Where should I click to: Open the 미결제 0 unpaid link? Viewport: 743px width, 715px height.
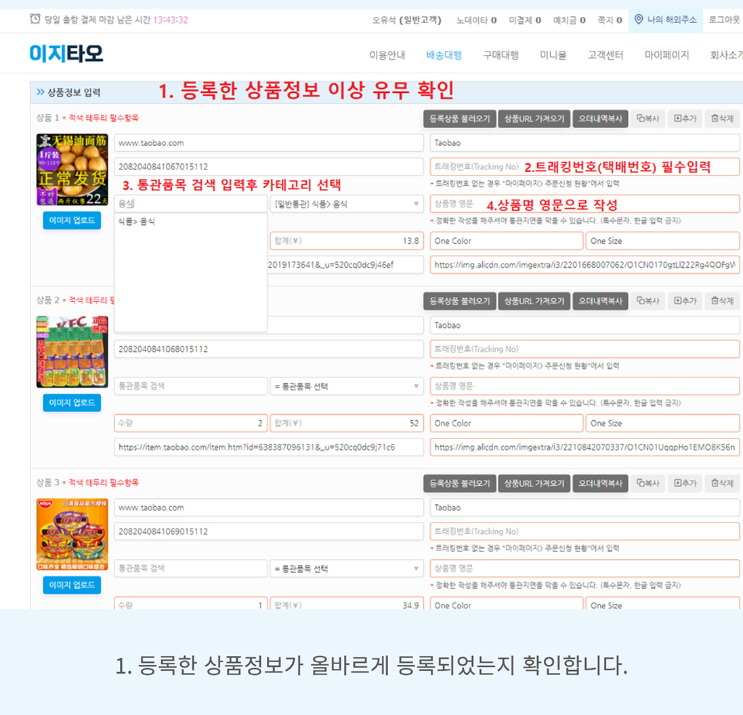525,20
